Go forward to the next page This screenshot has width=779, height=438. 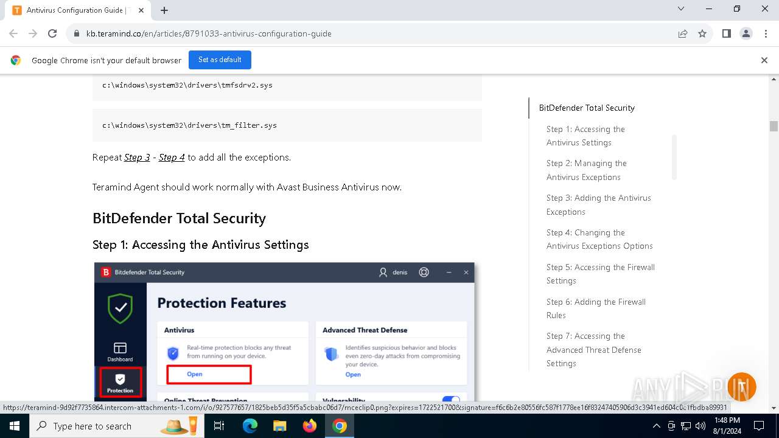pos(33,33)
